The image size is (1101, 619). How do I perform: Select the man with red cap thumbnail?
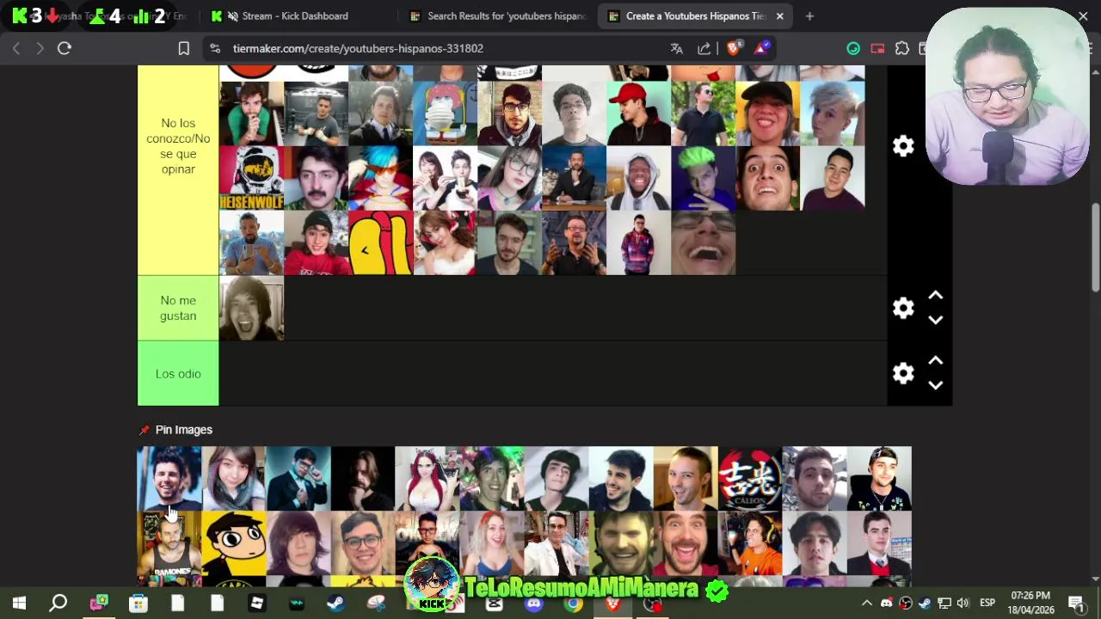point(638,113)
